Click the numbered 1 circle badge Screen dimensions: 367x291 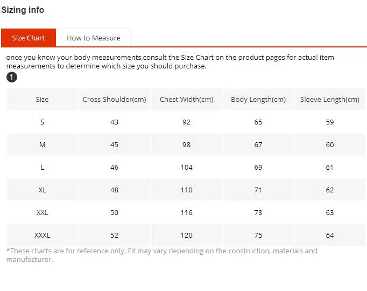tap(12, 77)
